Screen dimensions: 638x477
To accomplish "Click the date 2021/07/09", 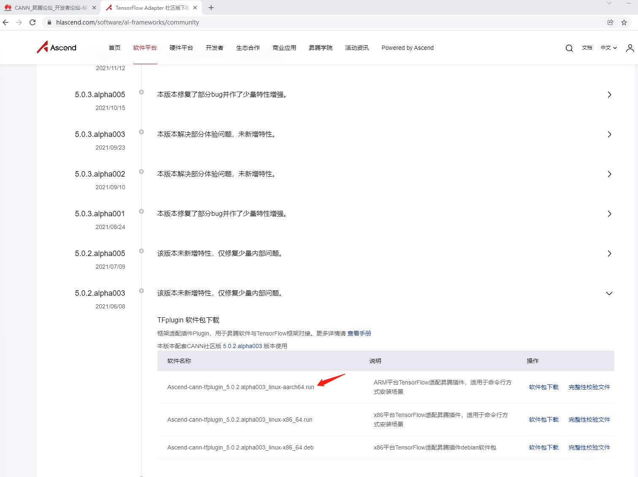I will click(110, 267).
